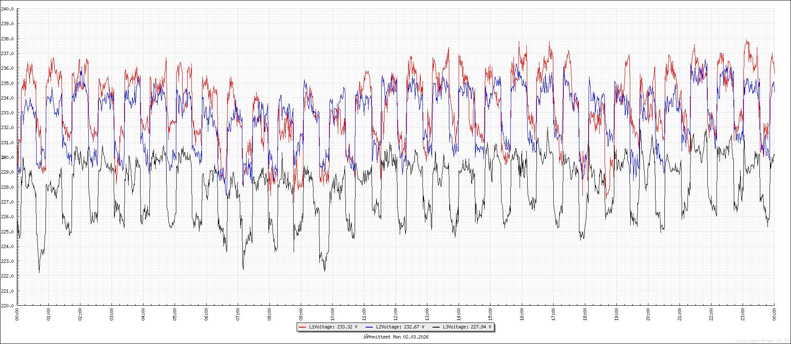The image size is (791, 344).
Task: Click the 225.0 voltage axis label
Action: 7,232
